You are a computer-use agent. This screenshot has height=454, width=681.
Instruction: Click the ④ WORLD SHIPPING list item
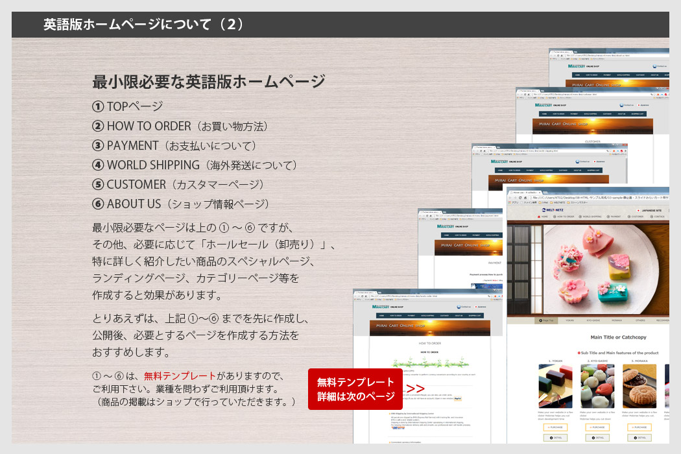point(195,165)
